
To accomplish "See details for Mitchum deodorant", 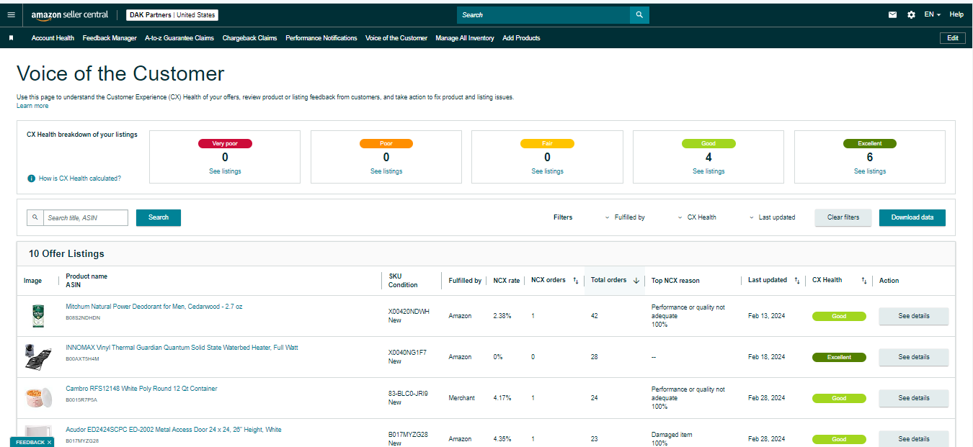I will 914,316.
